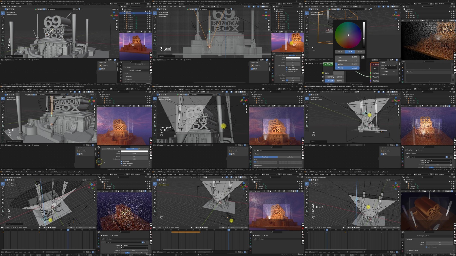Expand the Shape Keys panel
Image resolution: width=456 pixels, height=256 pixels.
coord(410,72)
